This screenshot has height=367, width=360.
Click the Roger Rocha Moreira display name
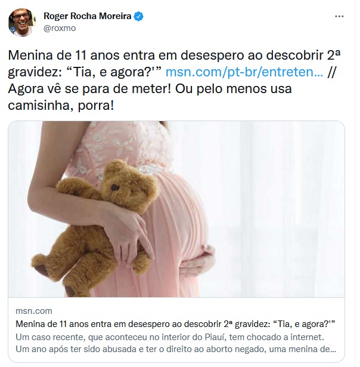[x=88, y=16]
